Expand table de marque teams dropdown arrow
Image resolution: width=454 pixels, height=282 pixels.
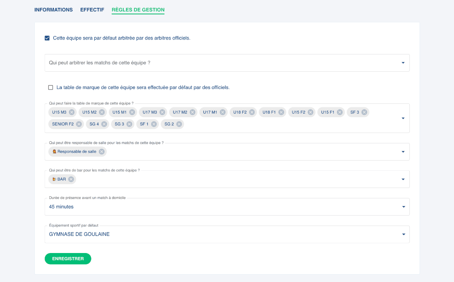pos(403,118)
